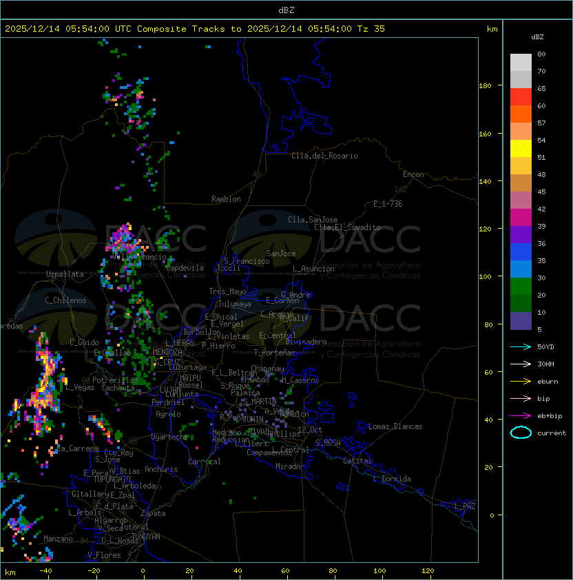
Task: Click the magenta eb+bip arrow icon
Action: coord(521,416)
